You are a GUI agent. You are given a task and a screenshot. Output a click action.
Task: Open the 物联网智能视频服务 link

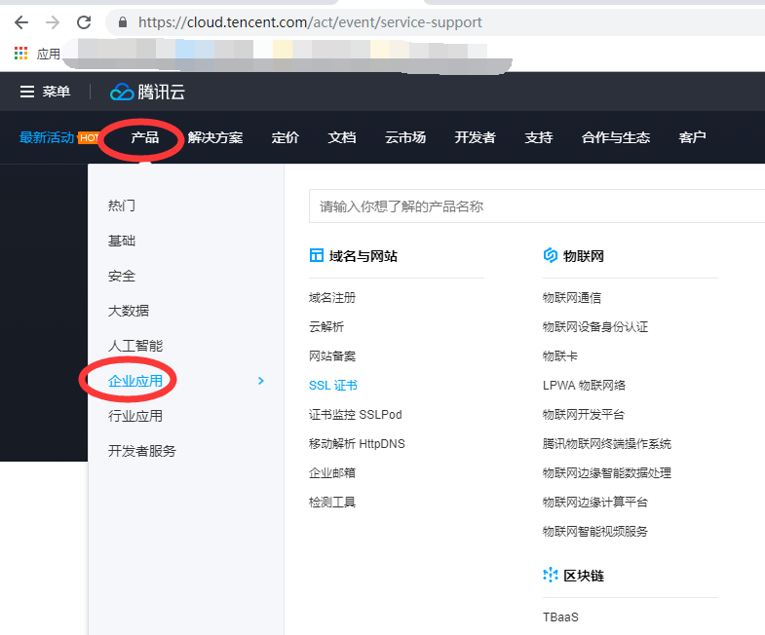click(x=595, y=532)
